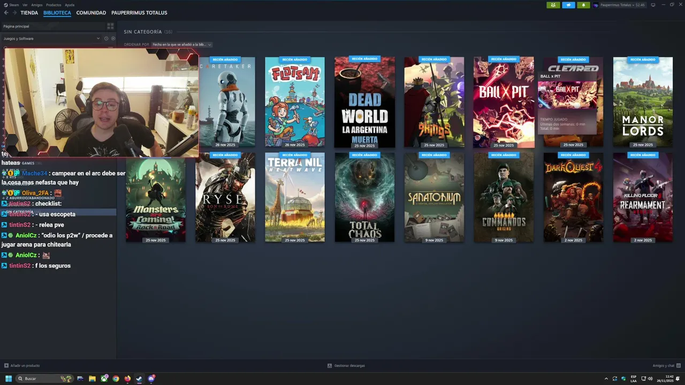Click the Windows taskbar Buscar search box
This screenshot has height=385, width=685.
[44, 379]
